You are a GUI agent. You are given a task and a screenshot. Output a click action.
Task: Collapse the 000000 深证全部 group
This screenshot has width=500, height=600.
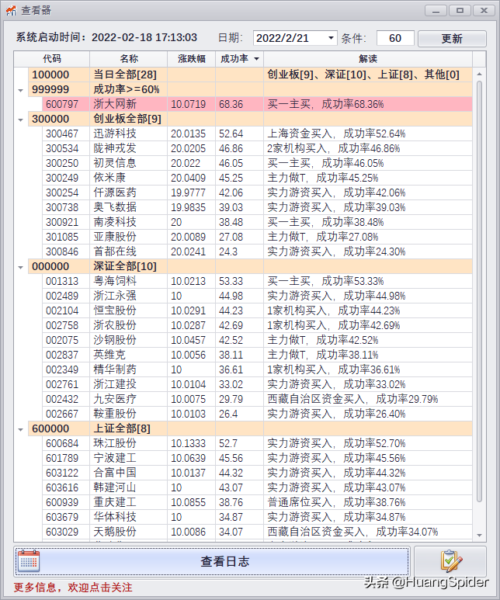(20, 266)
